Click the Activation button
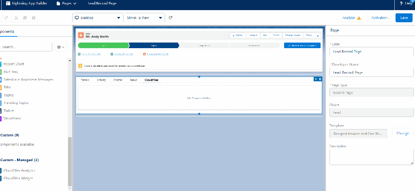This screenshot has width=415, height=191. pos(380,18)
